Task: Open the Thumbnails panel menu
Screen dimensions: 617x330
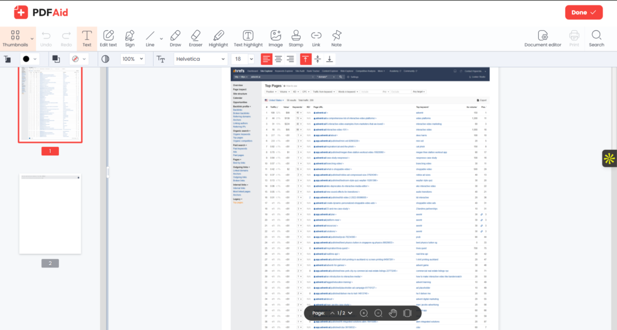Action: pos(15,38)
